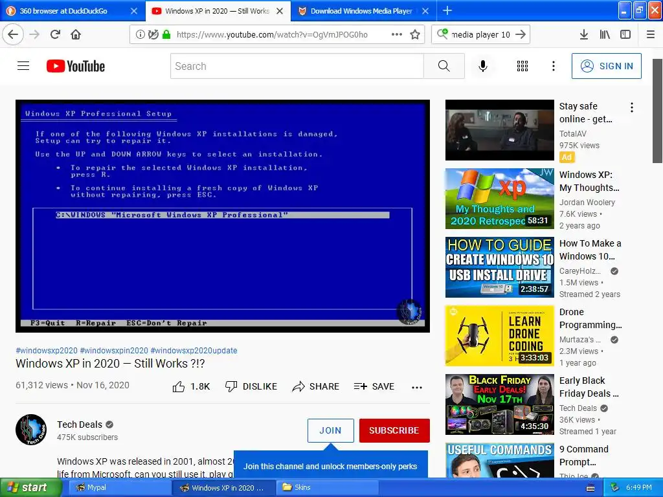Go back to the previous page
663x497 pixels.
(x=13, y=34)
